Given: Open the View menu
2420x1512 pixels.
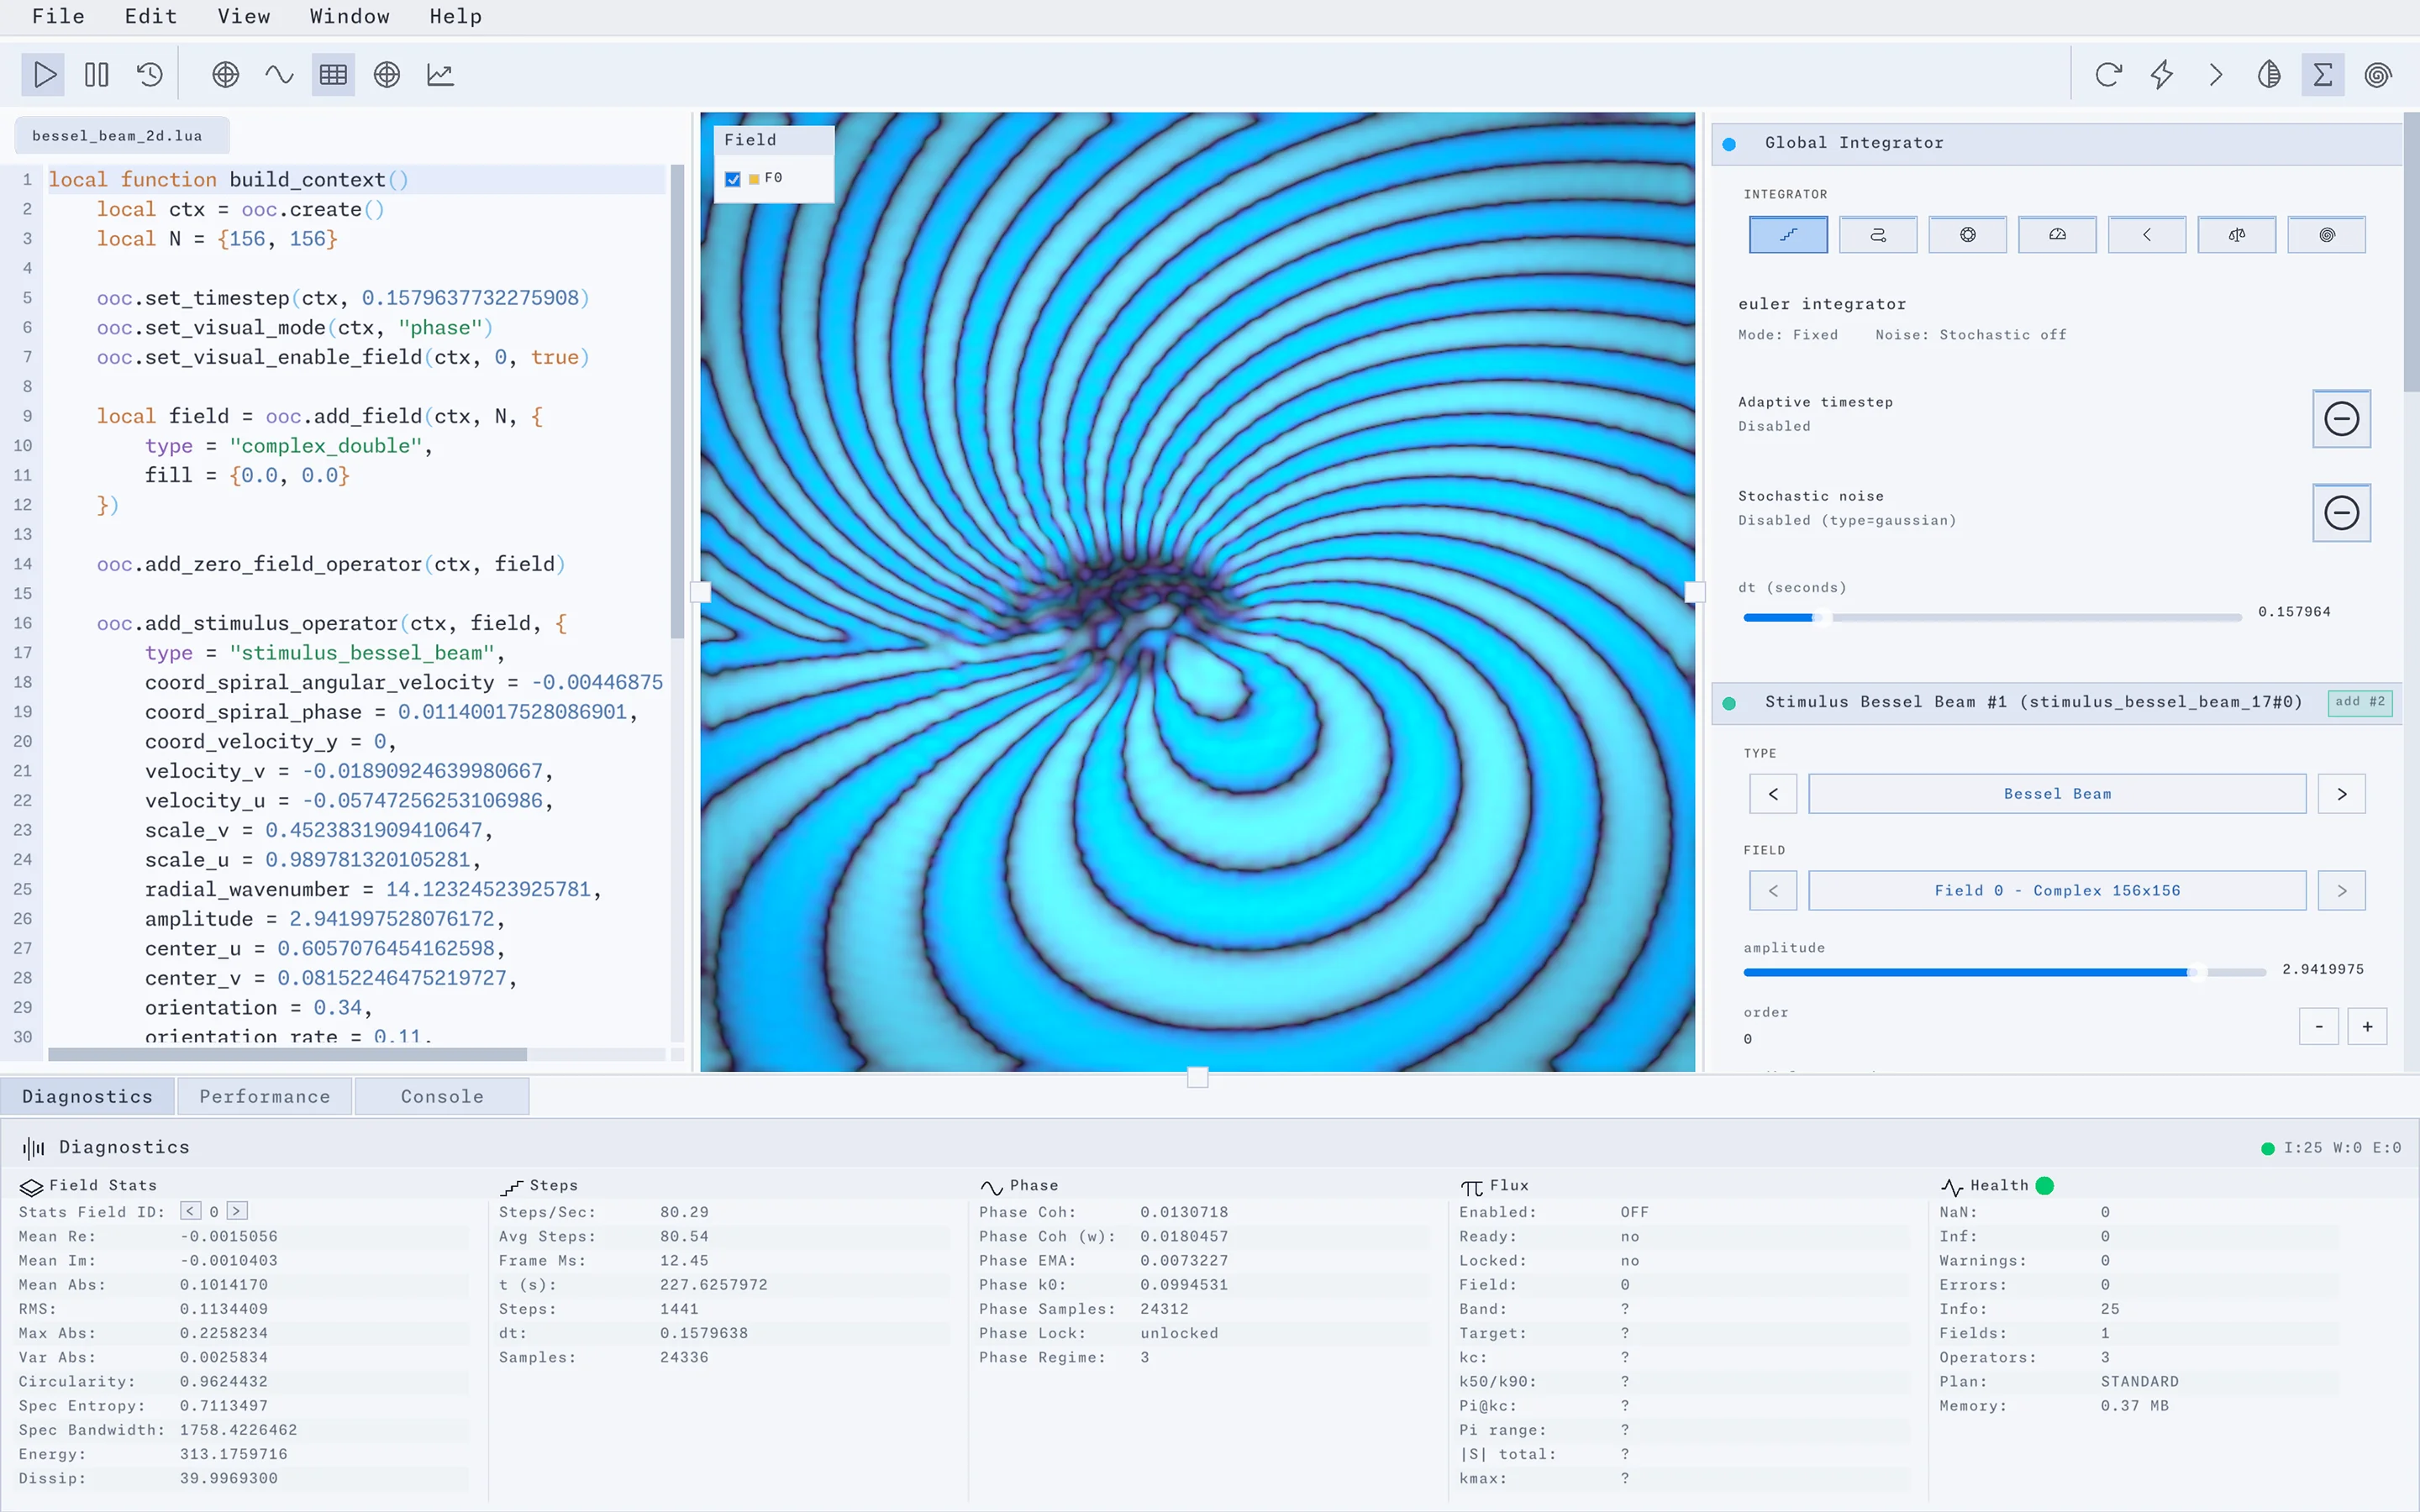Looking at the screenshot, I should pos(244,17).
